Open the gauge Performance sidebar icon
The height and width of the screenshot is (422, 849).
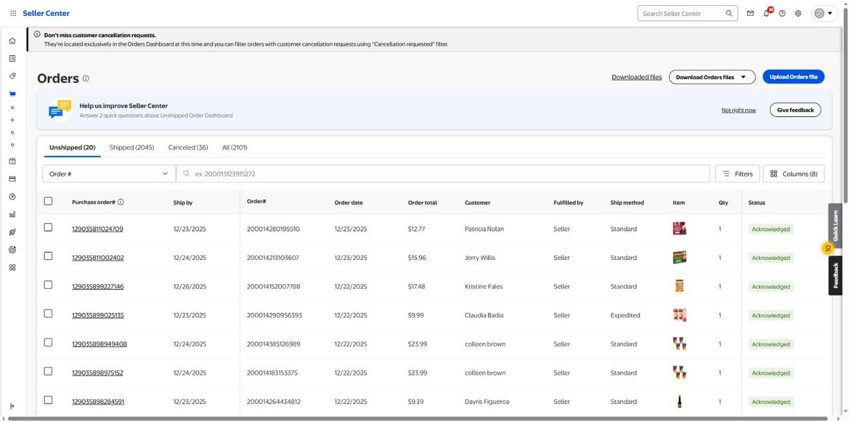pos(12,196)
